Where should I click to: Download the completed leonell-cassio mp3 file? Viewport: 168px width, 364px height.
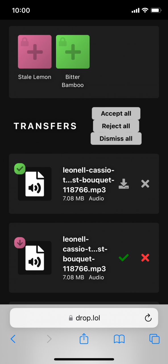[x=124, y=184]
